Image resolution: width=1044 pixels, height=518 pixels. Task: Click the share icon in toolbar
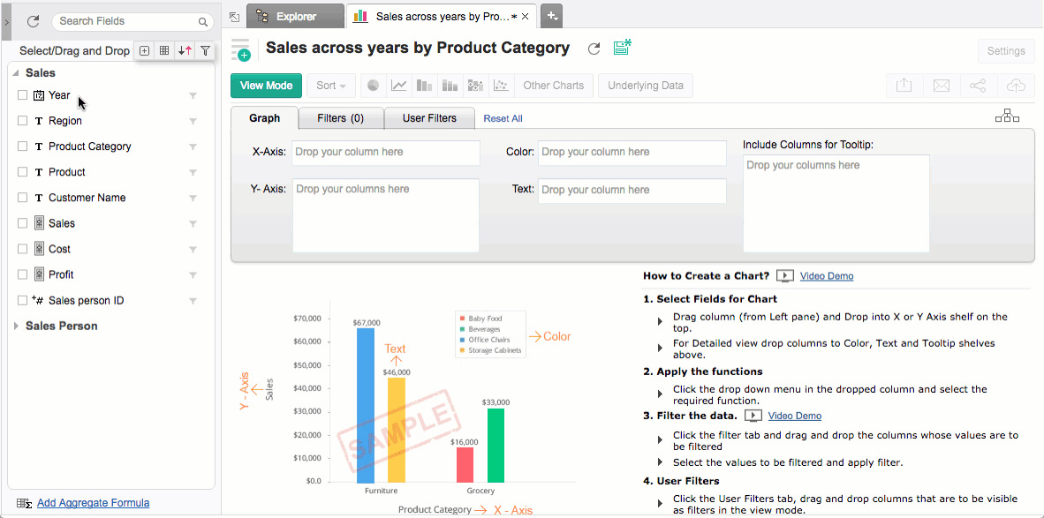point(978,86)
